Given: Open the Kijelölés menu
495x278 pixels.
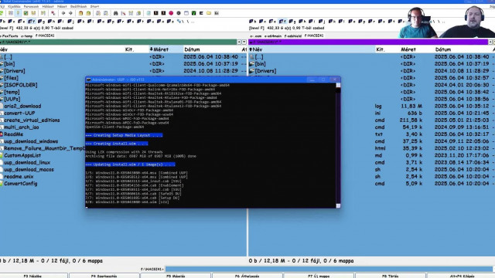Looking at the screenshot, I should pos(14,6).
